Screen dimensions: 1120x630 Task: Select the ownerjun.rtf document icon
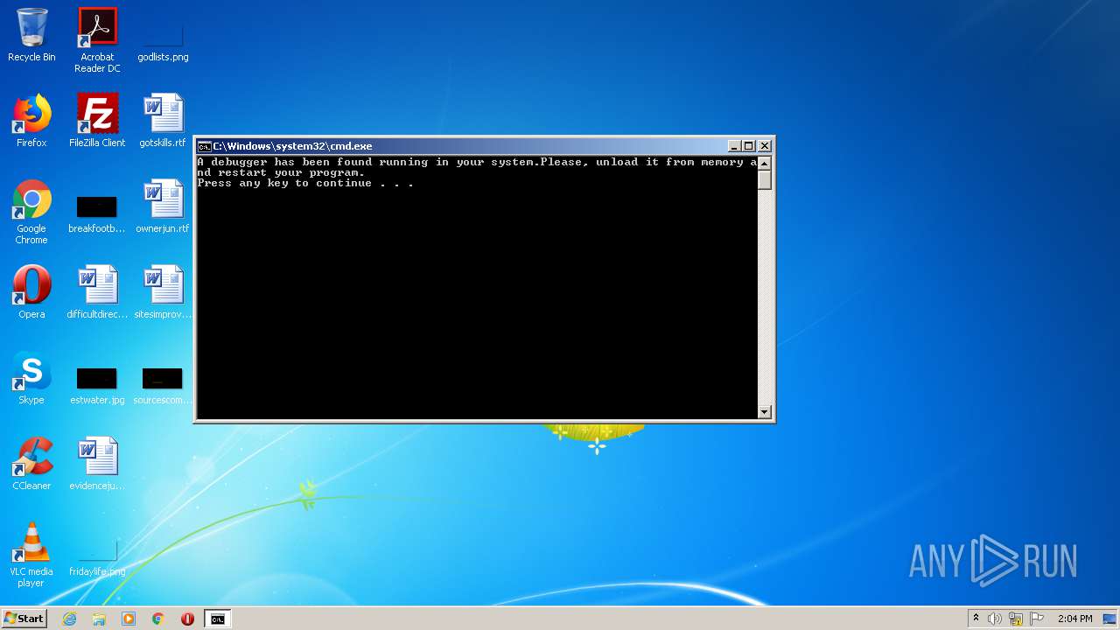pyautogui.click(x=163, y=206)
